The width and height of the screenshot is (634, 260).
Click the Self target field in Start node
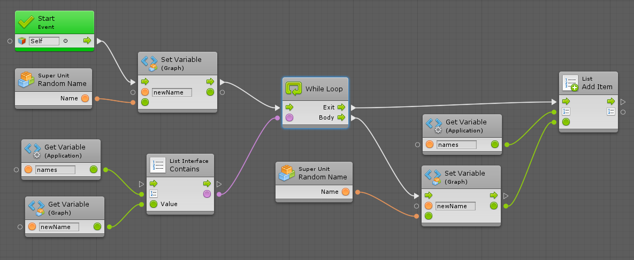point(44,41)
